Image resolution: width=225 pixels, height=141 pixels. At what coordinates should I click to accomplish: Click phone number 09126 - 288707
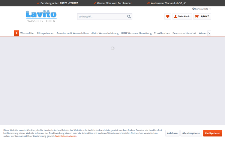coord(69,3)
